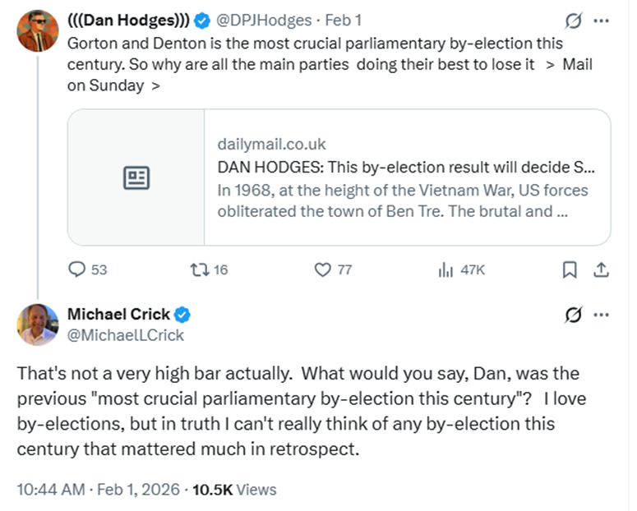Open Dan Hodges' profile picture
The image size is (637, 511).
pyautogui.click(x=37, y=31)
